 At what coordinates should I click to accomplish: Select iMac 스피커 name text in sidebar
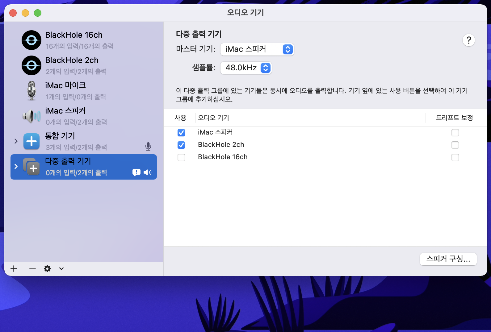[65, 111]
